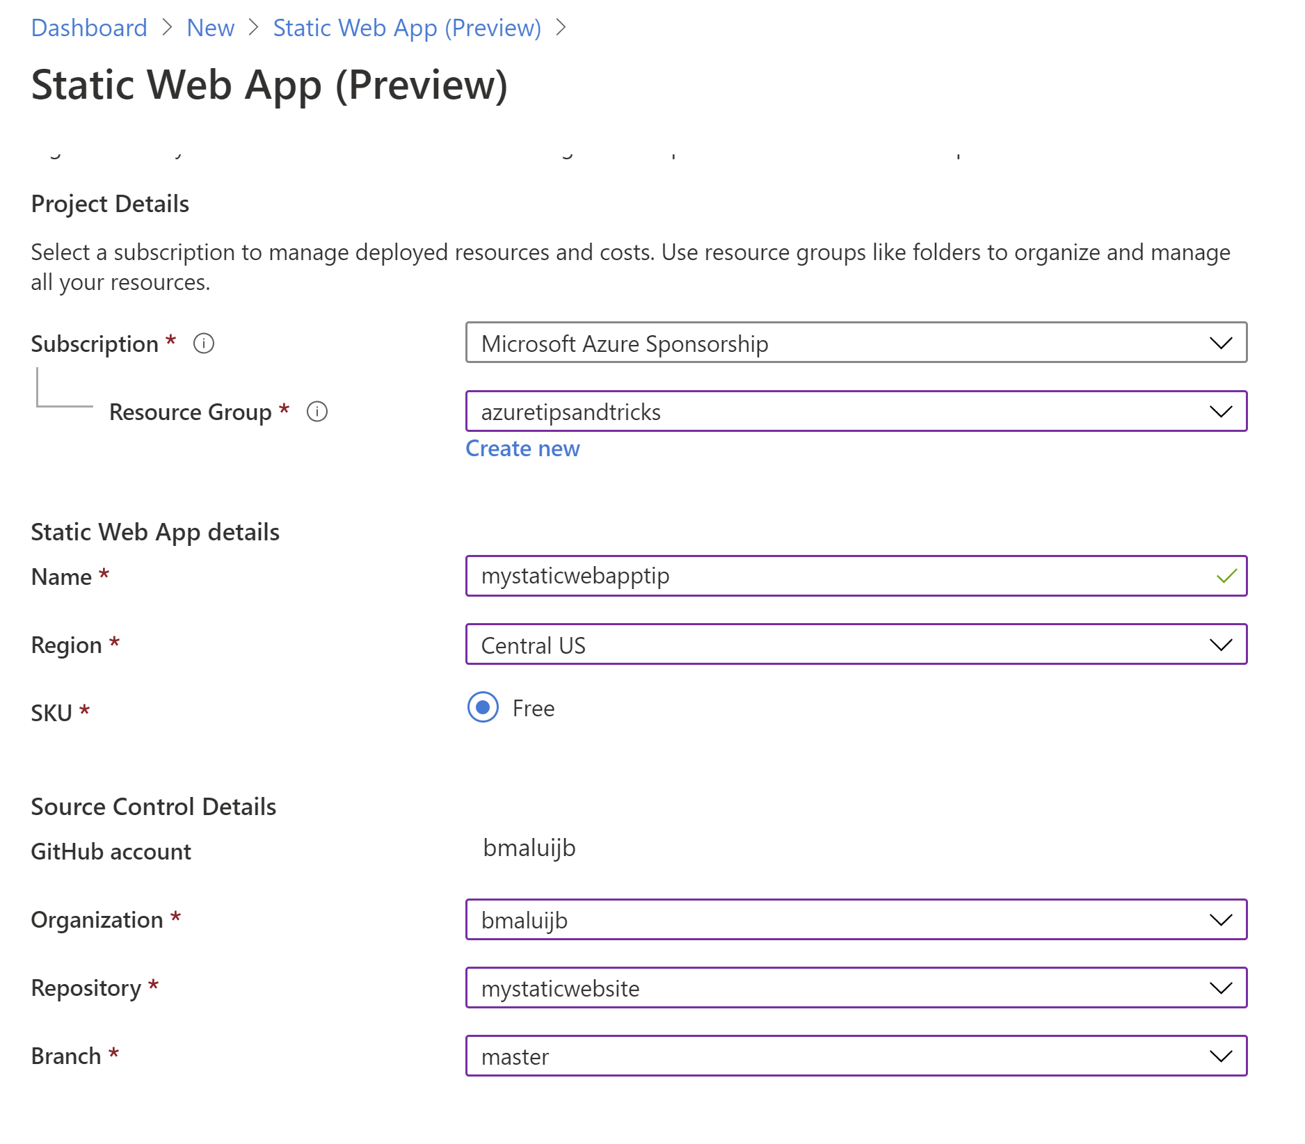1305x1144 pixels.
Task: Click the Resource Group info icon
Action: click(x=317, y=412)
